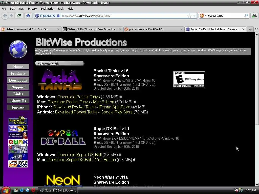The image size is (259, 194).
Task: Click the Neon Wars logo image
Action: pos(63,180)
